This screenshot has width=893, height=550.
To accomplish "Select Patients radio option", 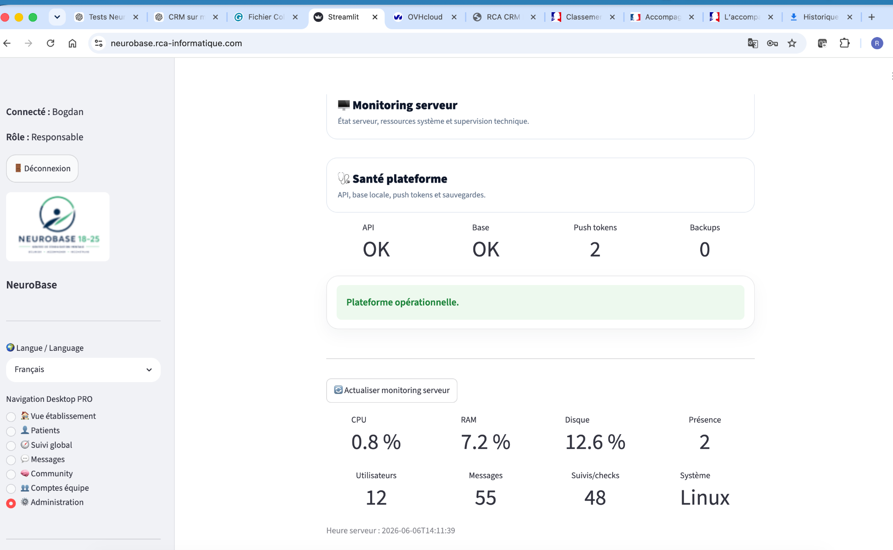I will coord(11,431).
